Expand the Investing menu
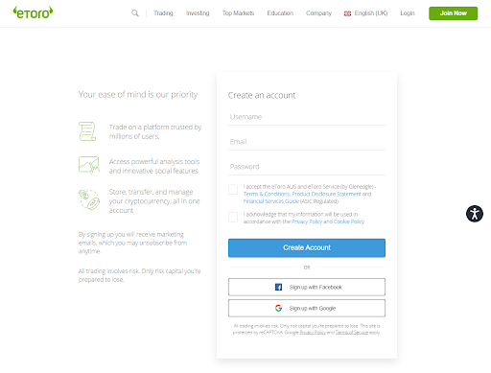This screenshot has height=373, width=491. pos(198,13)
